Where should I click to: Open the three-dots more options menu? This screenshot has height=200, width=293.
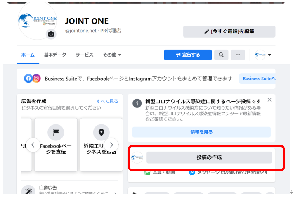pyautogui.click(x=238, y=55)
